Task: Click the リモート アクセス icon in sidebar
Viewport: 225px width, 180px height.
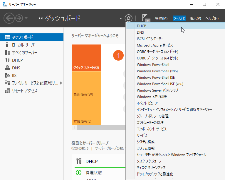Action: (x=7, y=91)
